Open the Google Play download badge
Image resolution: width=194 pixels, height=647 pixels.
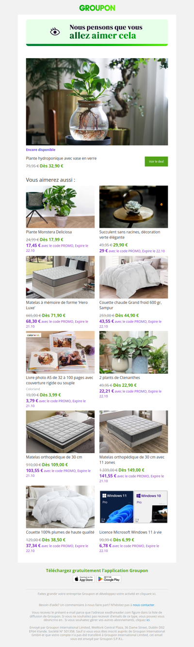(x=109, y=579)
